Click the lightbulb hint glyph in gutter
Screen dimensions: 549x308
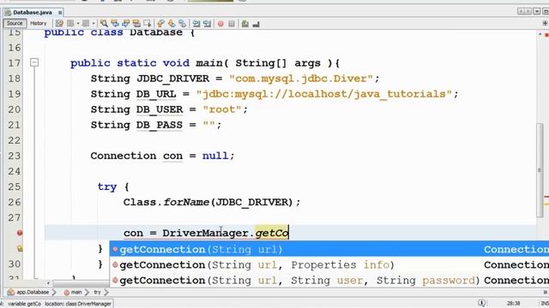(x=20, y=248)
